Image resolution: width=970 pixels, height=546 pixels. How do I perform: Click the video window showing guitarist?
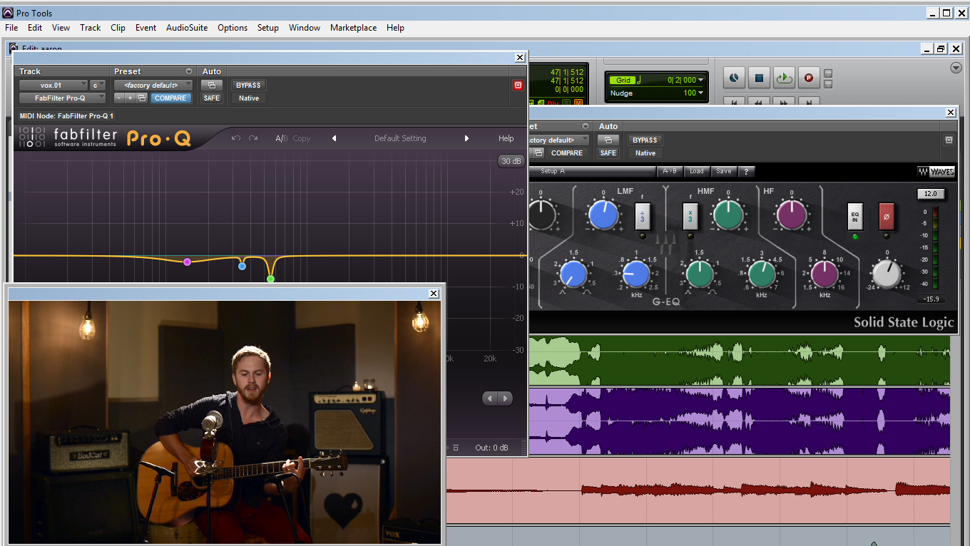click(225, 422)
